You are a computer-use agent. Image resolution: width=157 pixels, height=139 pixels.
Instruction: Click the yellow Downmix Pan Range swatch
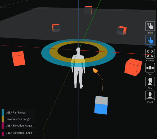pos(3,119)
